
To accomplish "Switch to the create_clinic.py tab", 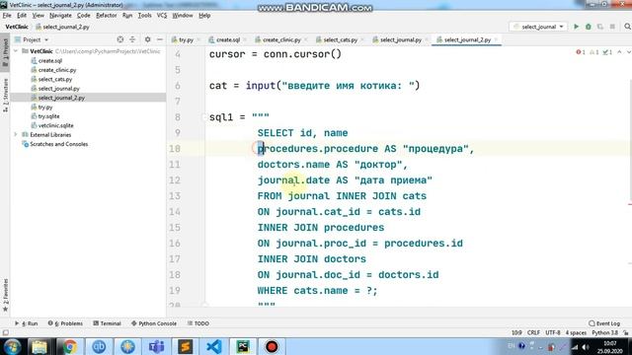I will pyautogui.click(x=281, y=39).
